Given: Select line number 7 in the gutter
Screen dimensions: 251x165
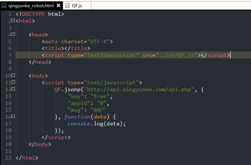Looking at the screenshot, I should pyautogui.click(x=10, y=55).
